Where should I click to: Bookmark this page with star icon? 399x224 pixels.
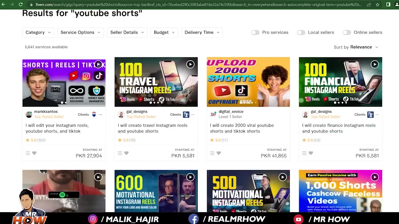(x=377, y=4)
